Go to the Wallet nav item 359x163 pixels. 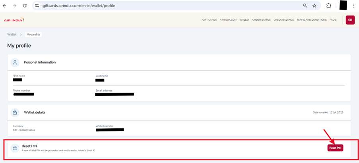pyautogui.click(x=244, y=20)
